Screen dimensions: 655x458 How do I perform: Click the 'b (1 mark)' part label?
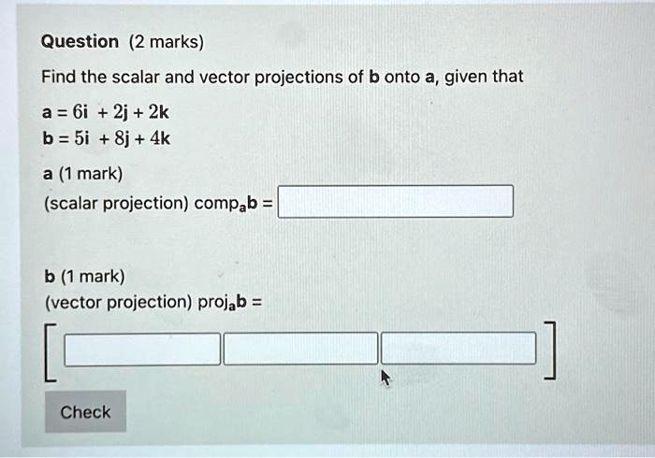point(85,276)
